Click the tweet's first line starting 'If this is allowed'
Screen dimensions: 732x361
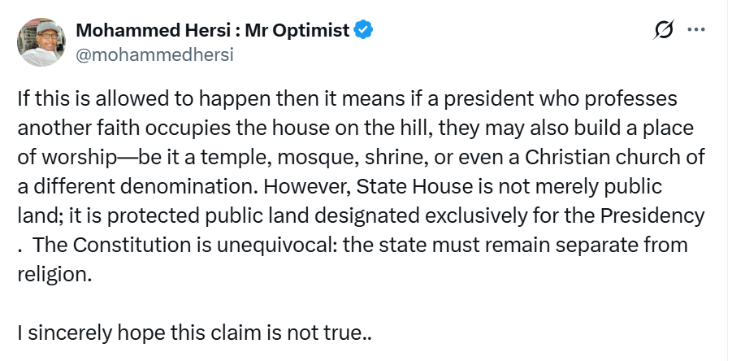point(348,99)
